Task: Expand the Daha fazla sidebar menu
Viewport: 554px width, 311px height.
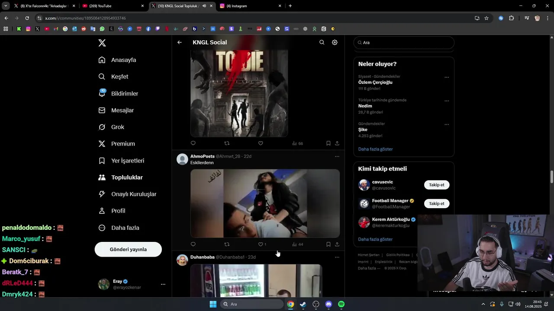Action: 119,228
